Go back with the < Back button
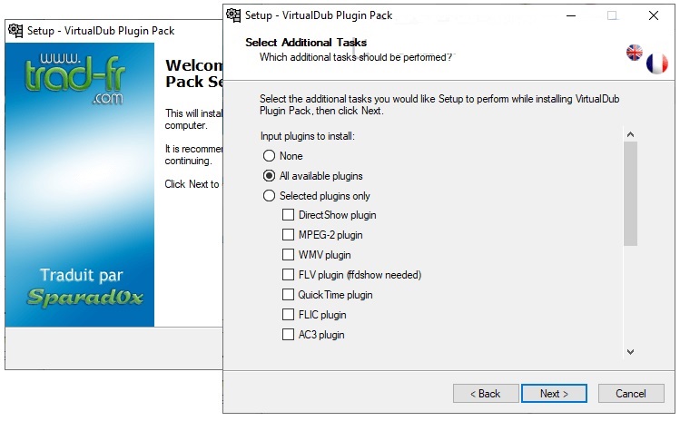This screenshot has height=421, width=680. pyautogui.click(x=486, y=393)
